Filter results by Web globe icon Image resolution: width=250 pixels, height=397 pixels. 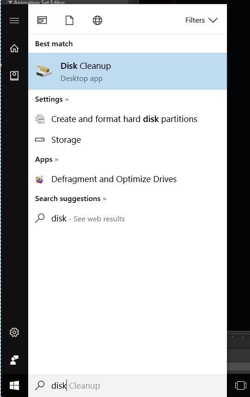98,20
